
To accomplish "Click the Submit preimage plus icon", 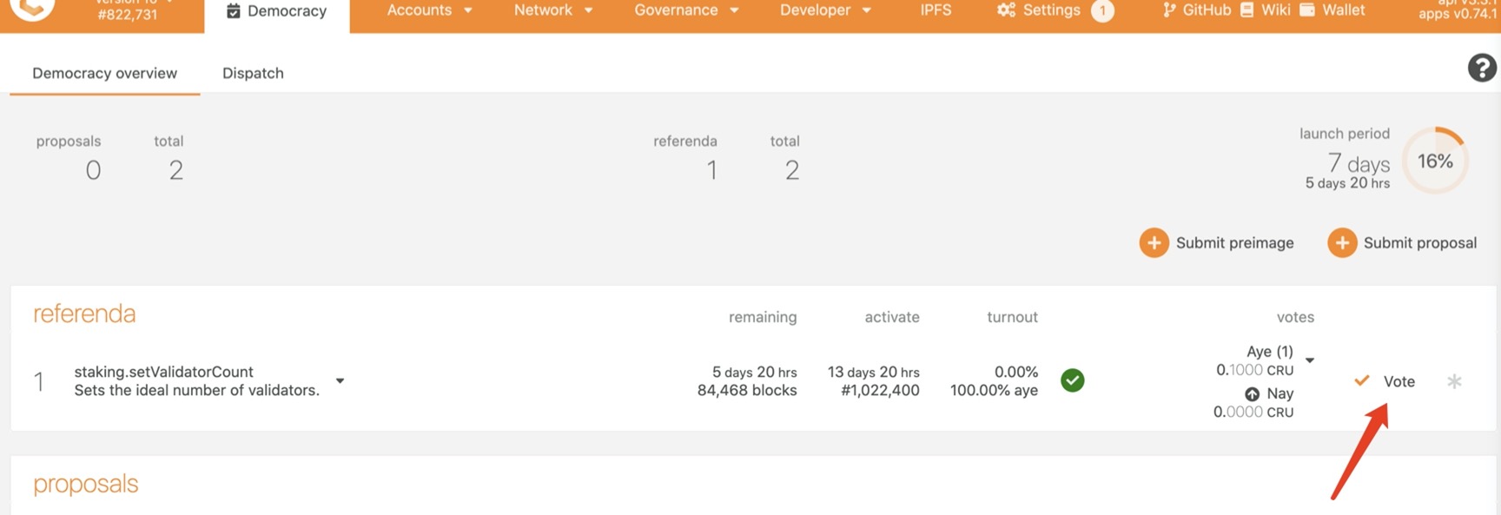I will click(1154, 243).
